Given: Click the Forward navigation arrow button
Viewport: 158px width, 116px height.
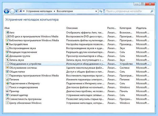Looking at the screenshot, I should tap(12, 11).
